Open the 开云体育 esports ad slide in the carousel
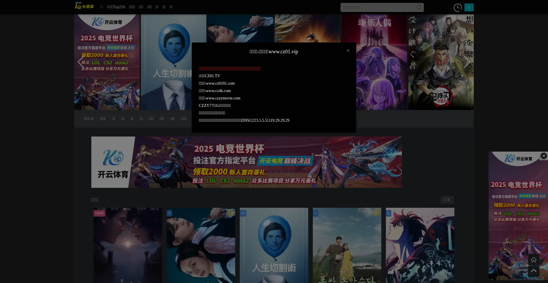This screenshot has width=548, height=283. 107,62
